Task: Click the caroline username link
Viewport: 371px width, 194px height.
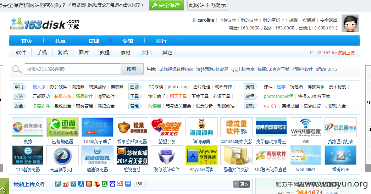Action: (x=206, y=20)
